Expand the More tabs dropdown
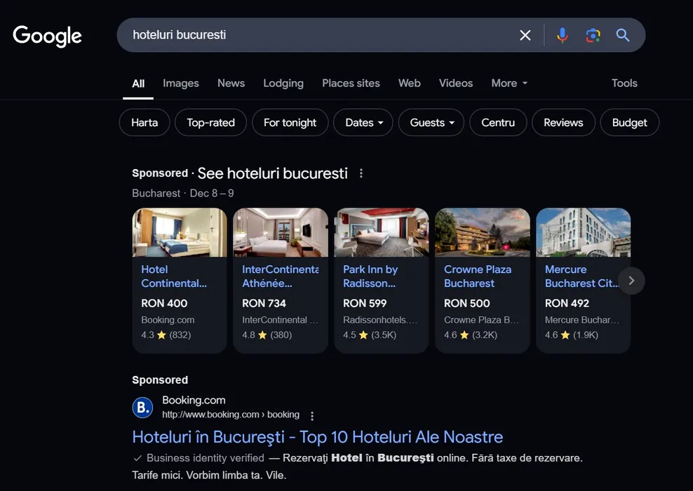This screenshot has width=693, height=491. pos(509,83)
